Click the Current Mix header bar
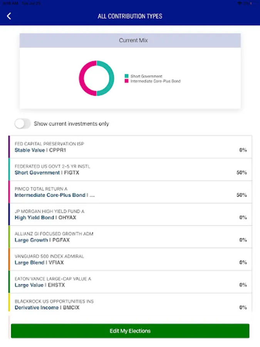Screen dimensions: 260x347 coord(130,40)
